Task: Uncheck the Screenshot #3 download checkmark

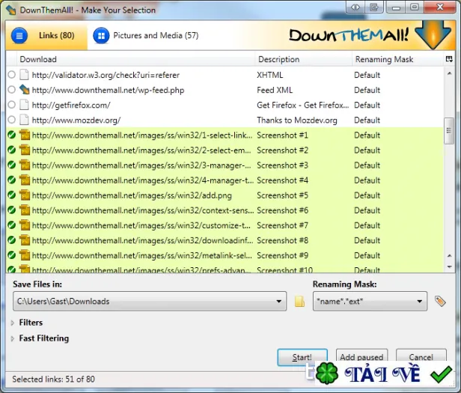Action: click(x=12, y=165)
